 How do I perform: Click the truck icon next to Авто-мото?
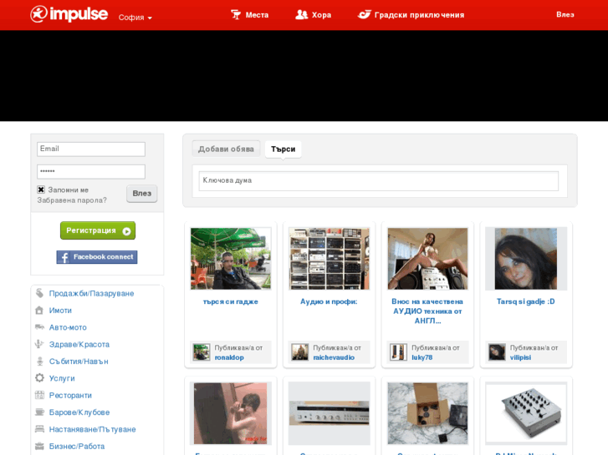coord(39,327)
